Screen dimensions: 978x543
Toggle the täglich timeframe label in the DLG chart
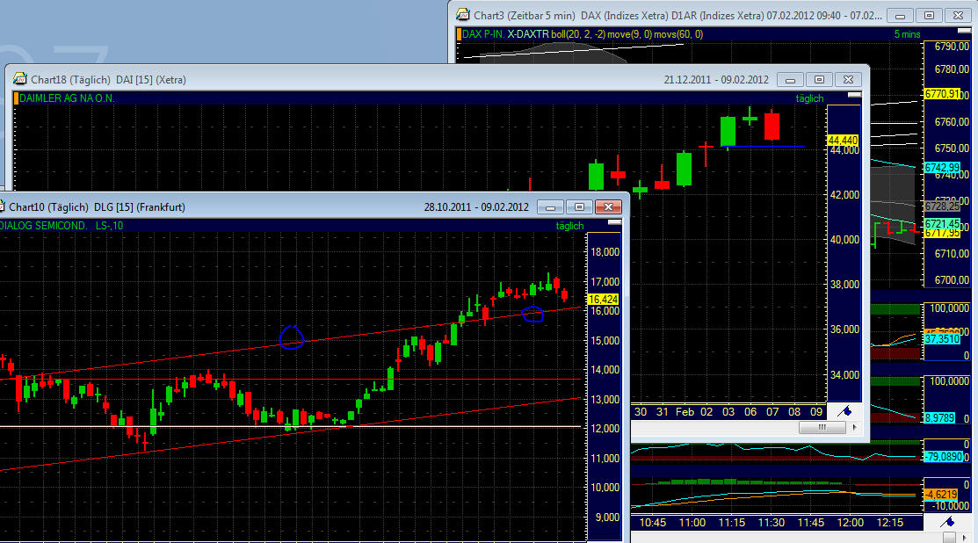click(x=569, y=226)
